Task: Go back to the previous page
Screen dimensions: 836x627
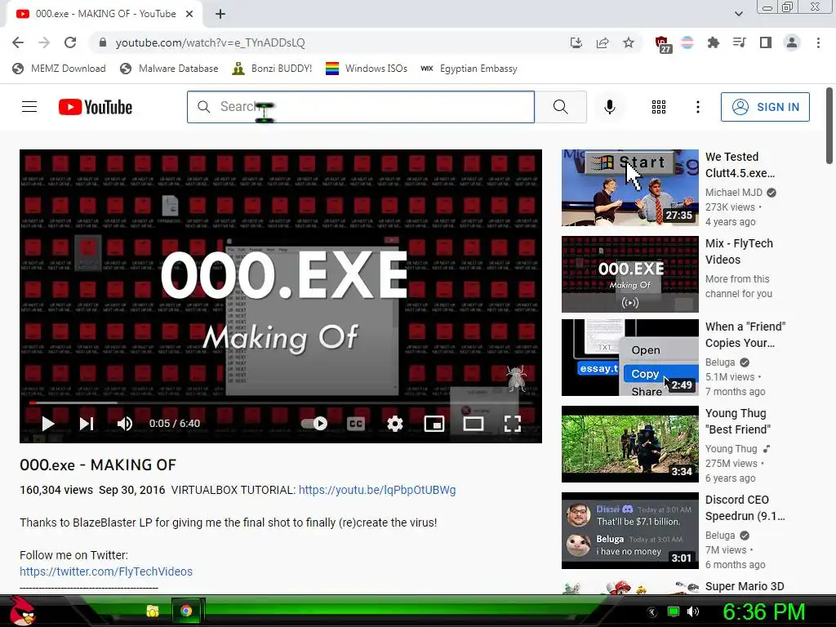Action: pyautogui.click(x=18, y=42)
